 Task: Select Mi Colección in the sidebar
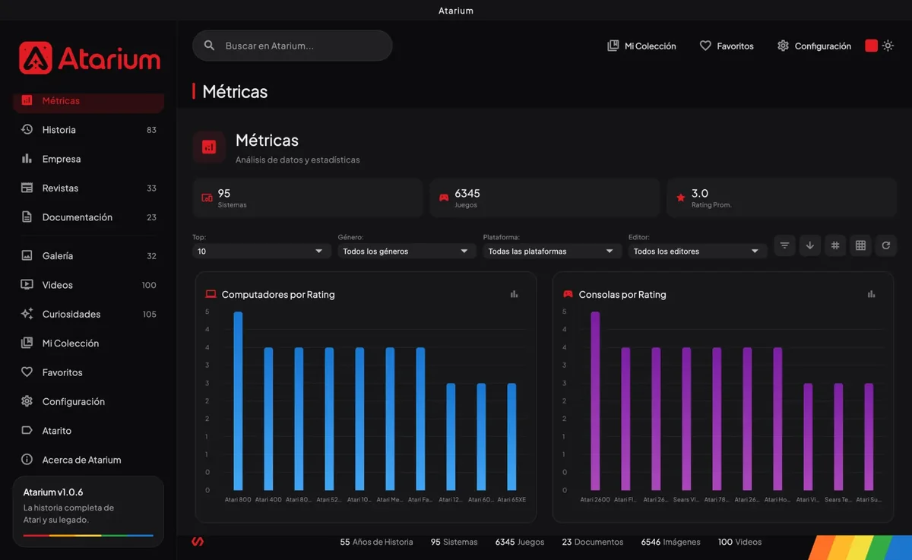(88, 343)
